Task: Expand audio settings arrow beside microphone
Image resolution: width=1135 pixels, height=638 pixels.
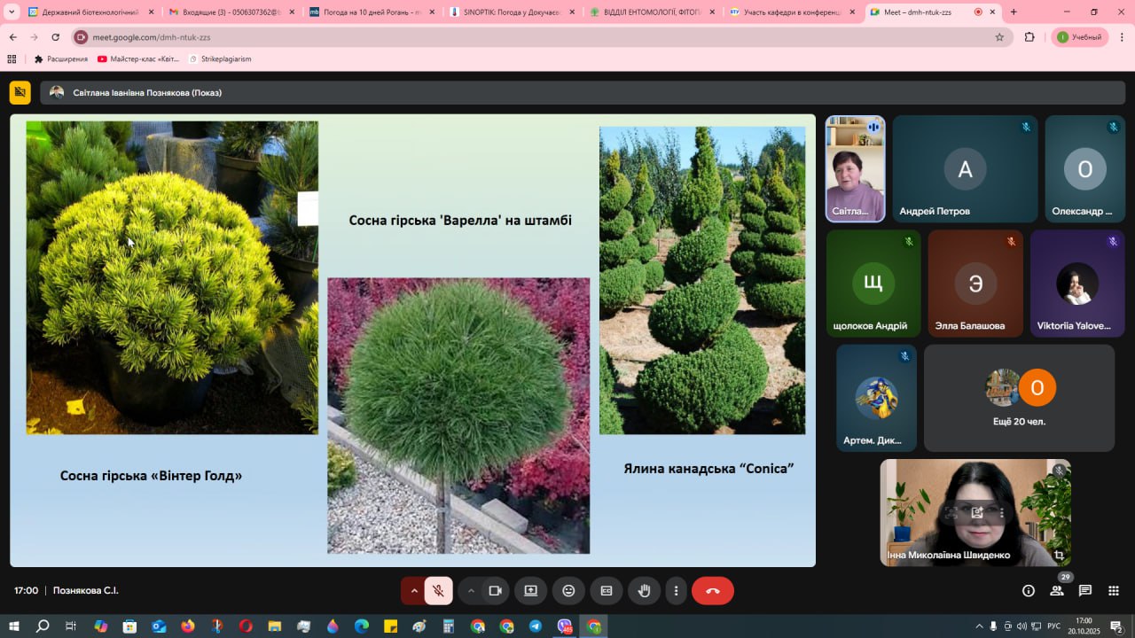Action: [x=413, y=591]
